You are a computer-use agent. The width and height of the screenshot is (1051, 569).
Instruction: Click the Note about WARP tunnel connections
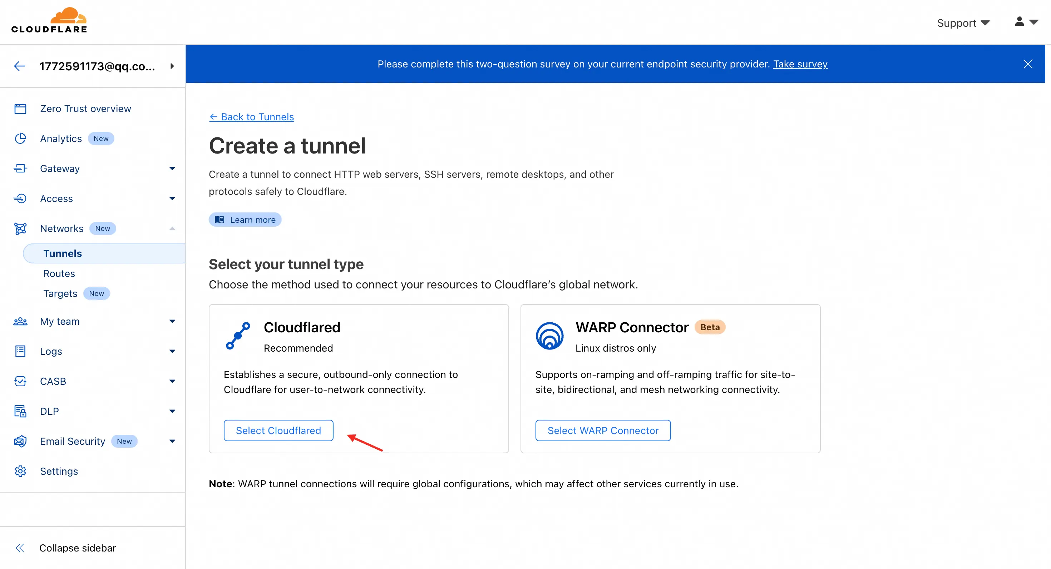coord(473,484)
